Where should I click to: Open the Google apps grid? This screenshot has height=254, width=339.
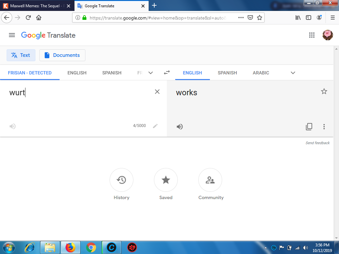(x=312, y=35)
